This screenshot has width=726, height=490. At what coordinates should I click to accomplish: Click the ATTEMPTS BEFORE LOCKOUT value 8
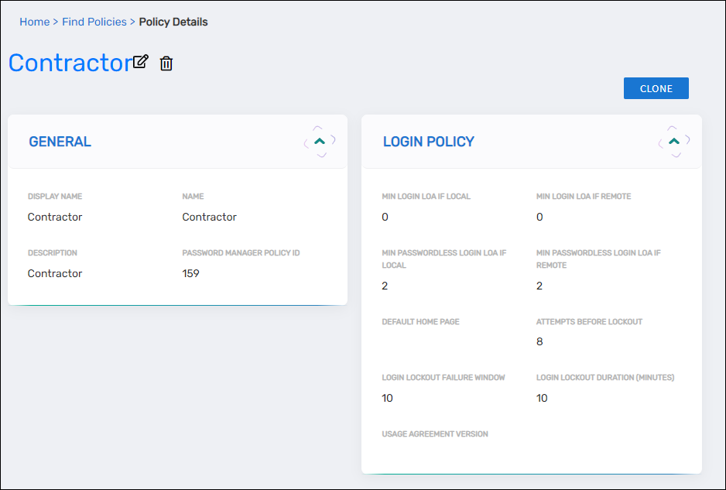coord(539,341)
